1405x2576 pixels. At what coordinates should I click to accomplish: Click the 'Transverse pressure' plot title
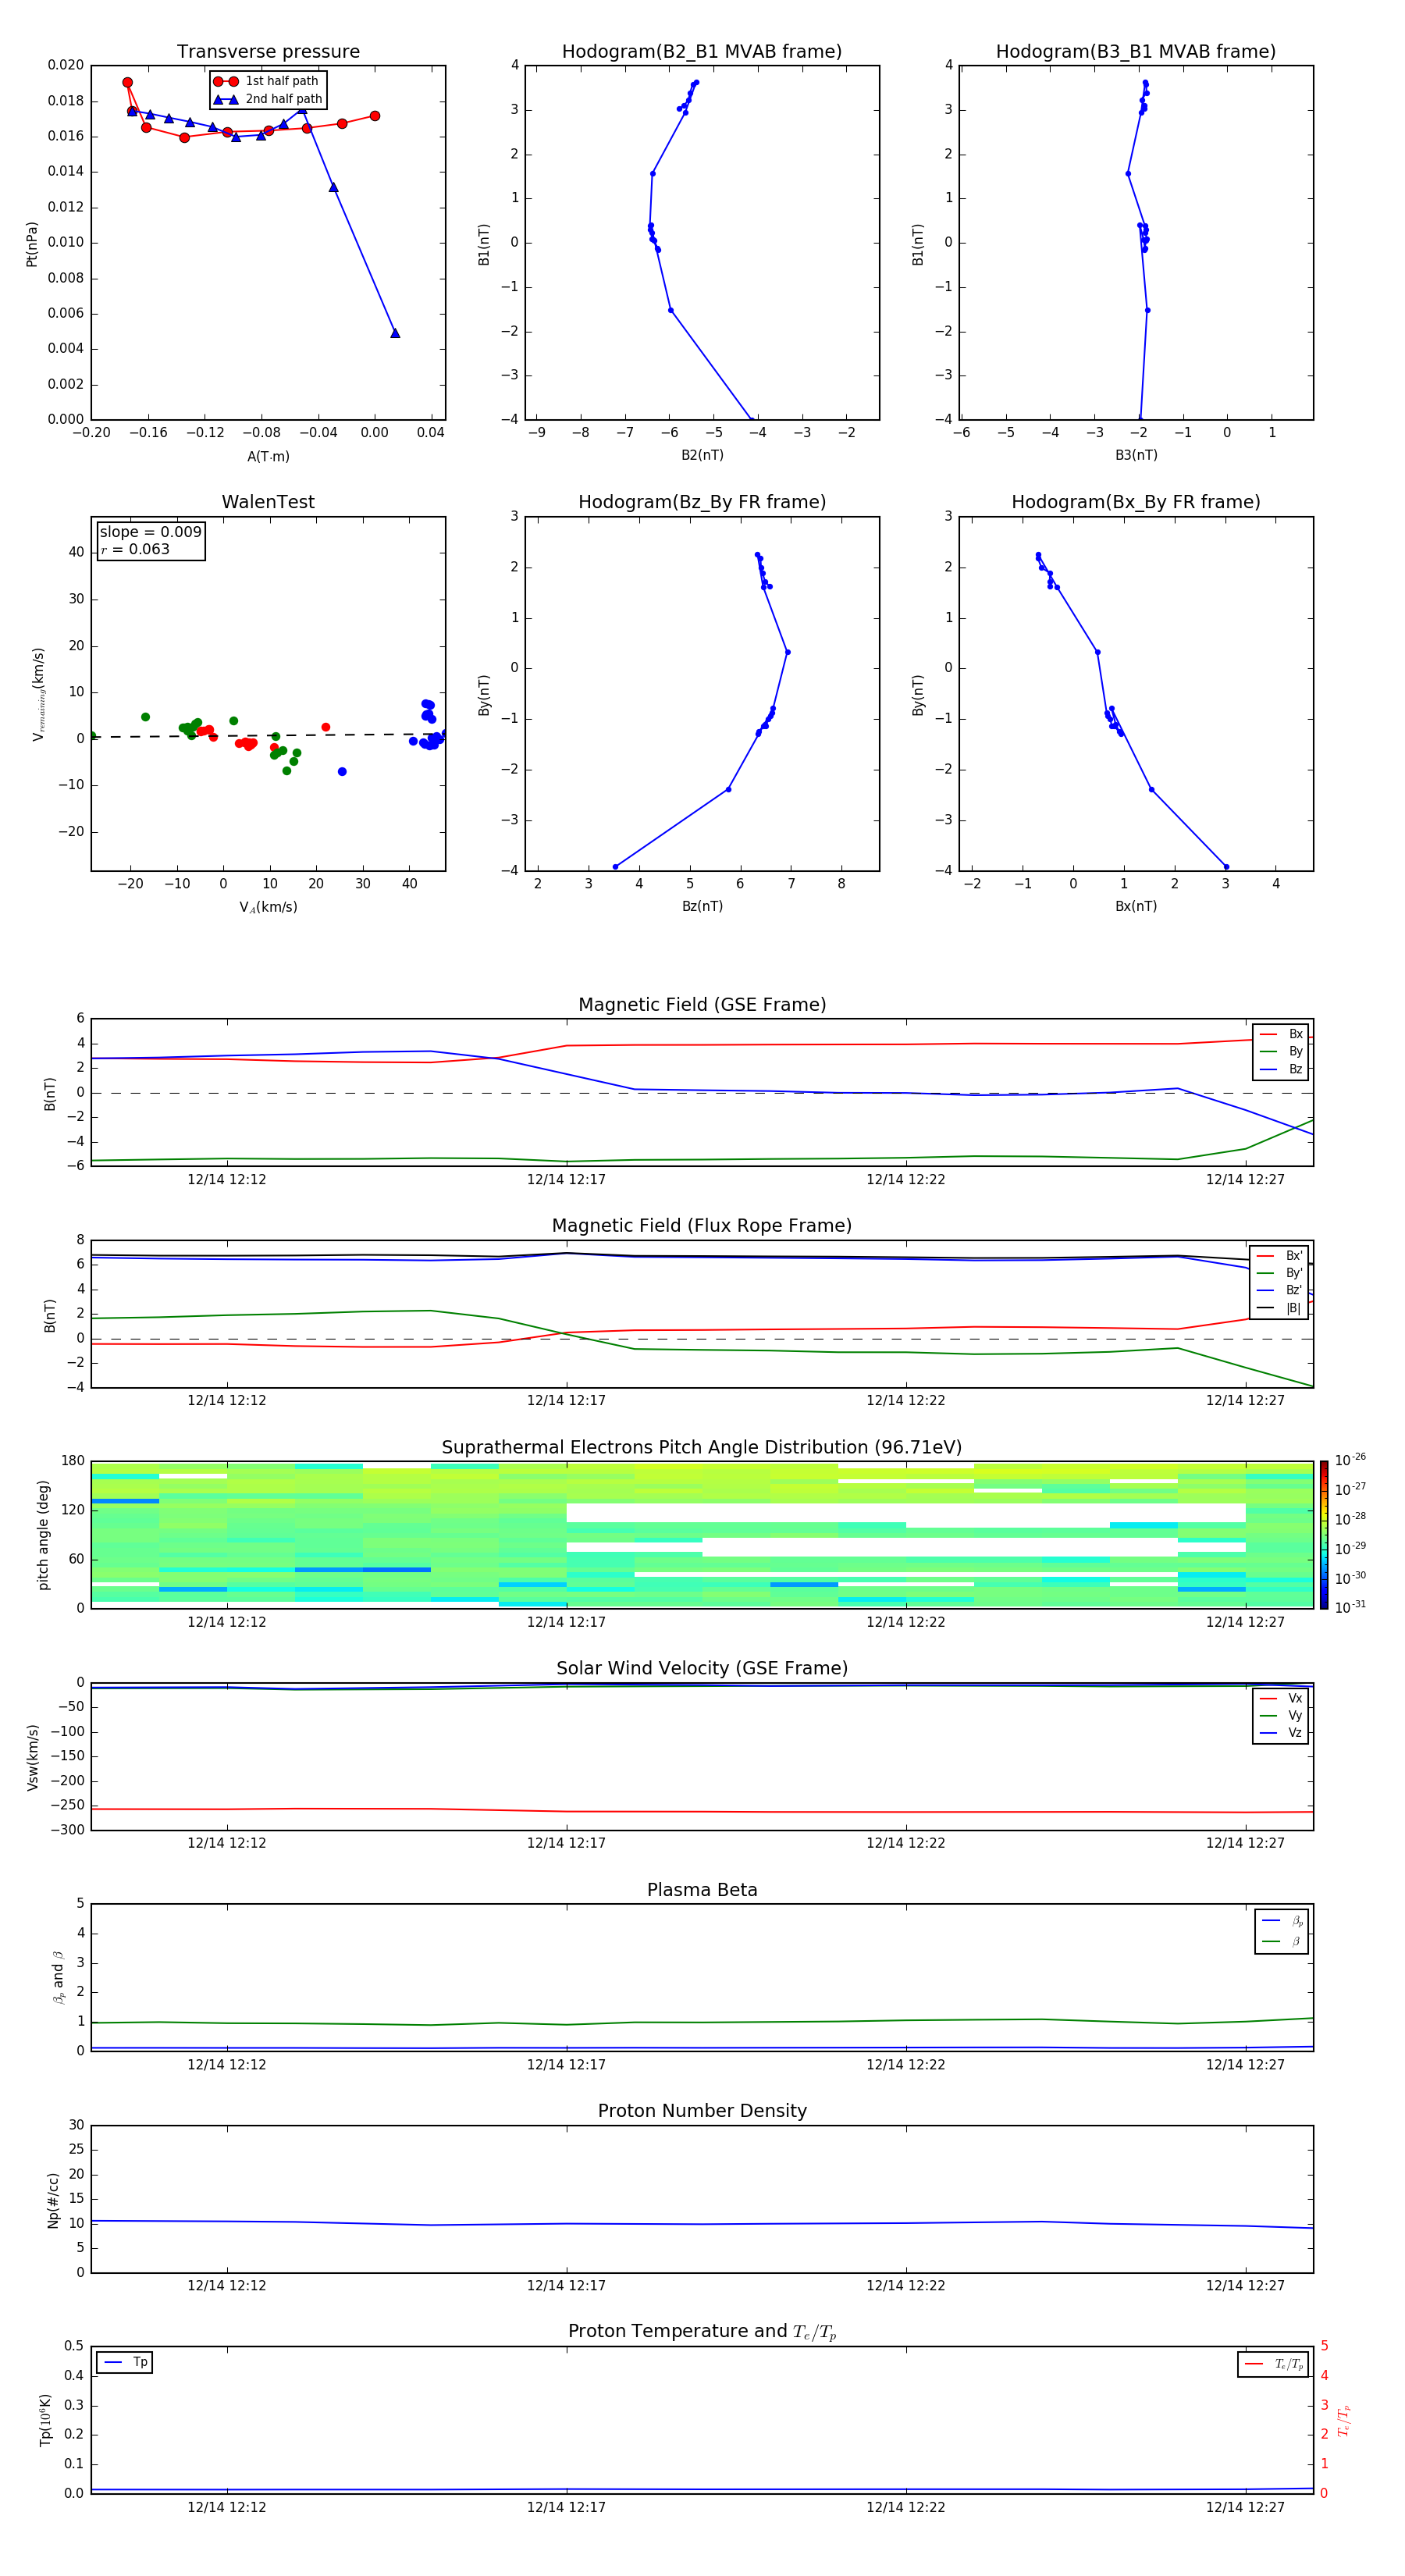(x=268, y=51)
